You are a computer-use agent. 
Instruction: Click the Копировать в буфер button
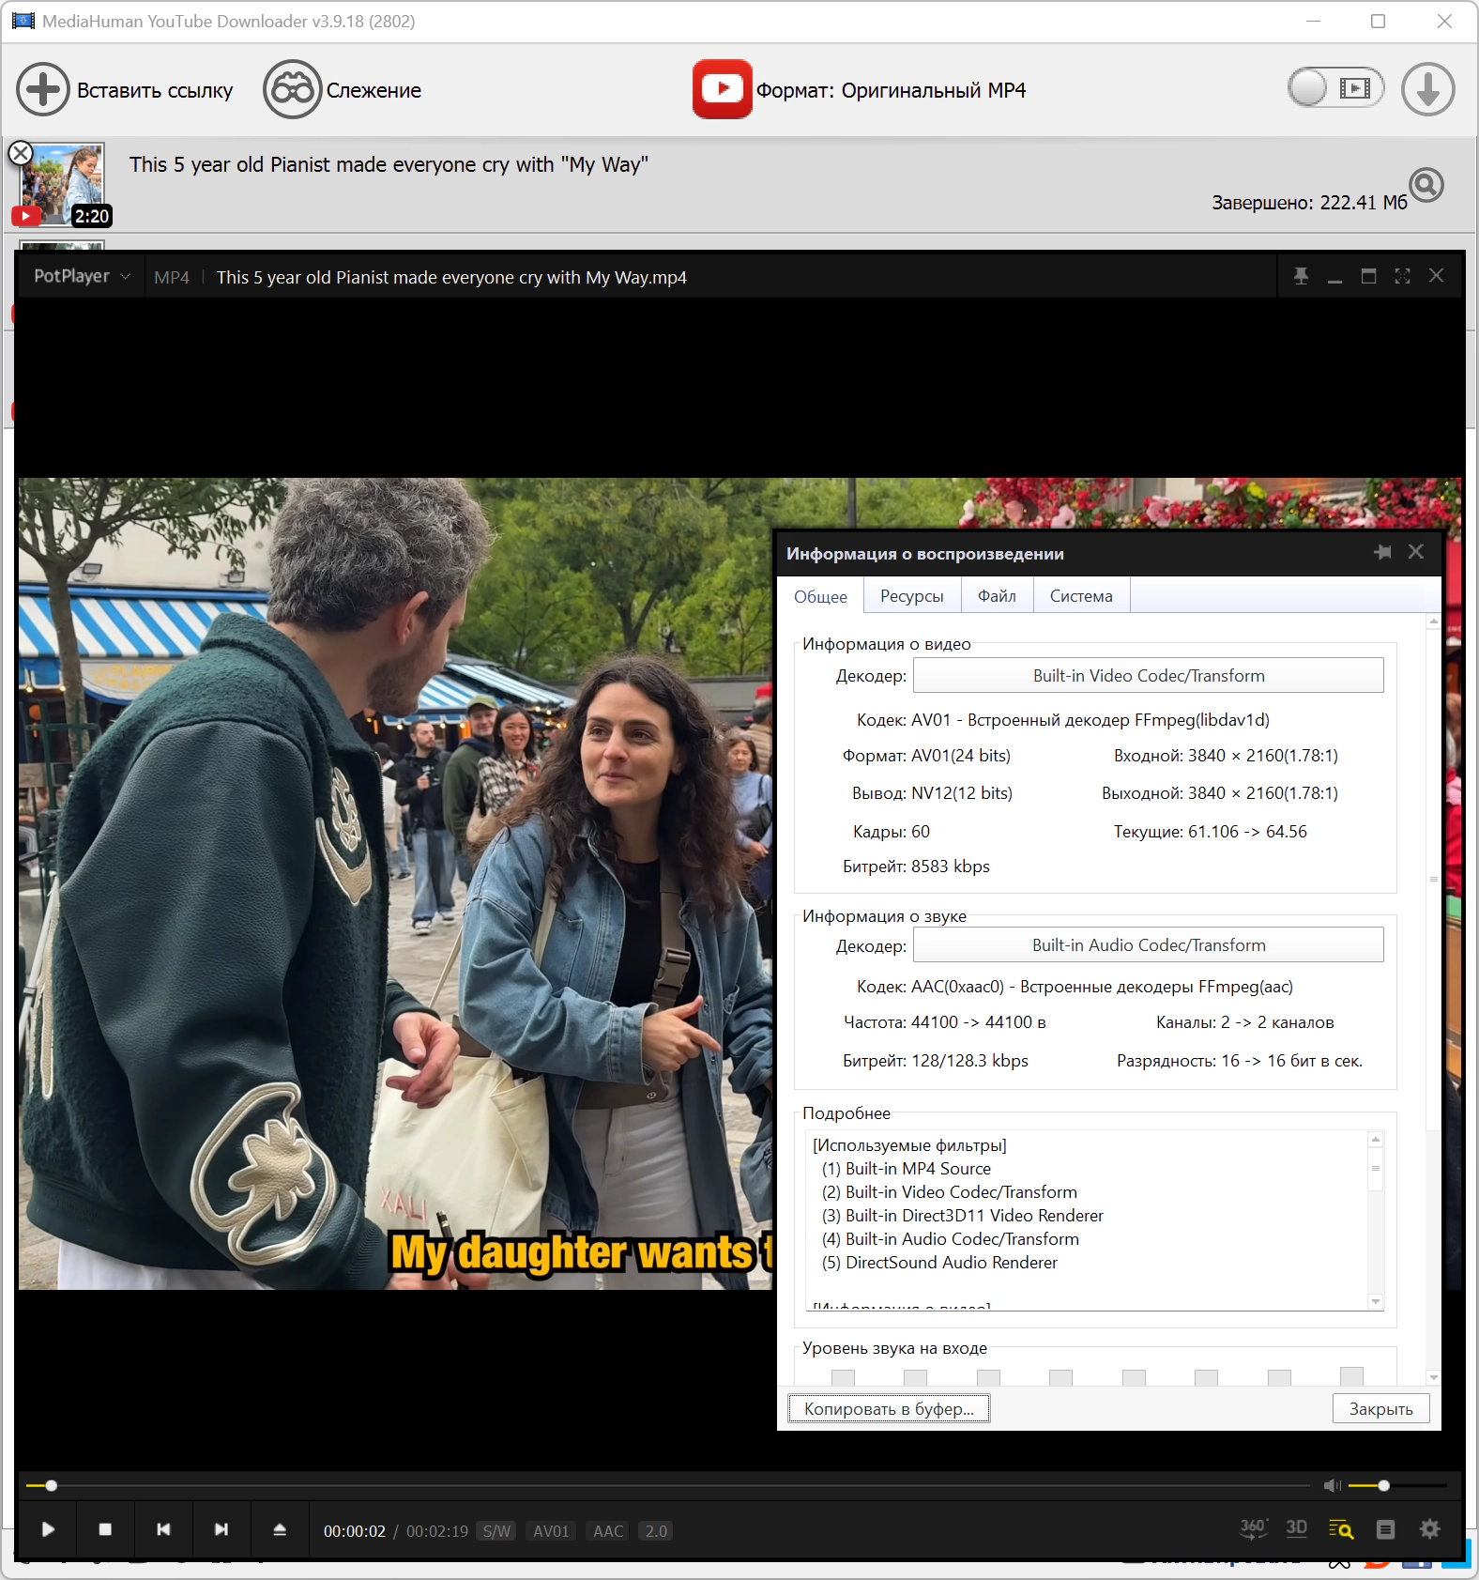[x=888, y=1408]
